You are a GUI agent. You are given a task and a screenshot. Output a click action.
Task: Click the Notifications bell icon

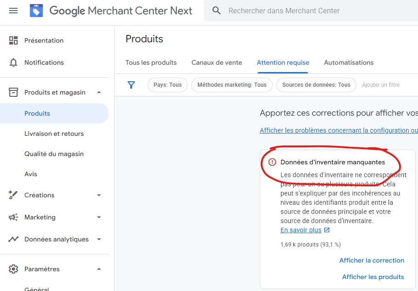(x=13, y=62)
